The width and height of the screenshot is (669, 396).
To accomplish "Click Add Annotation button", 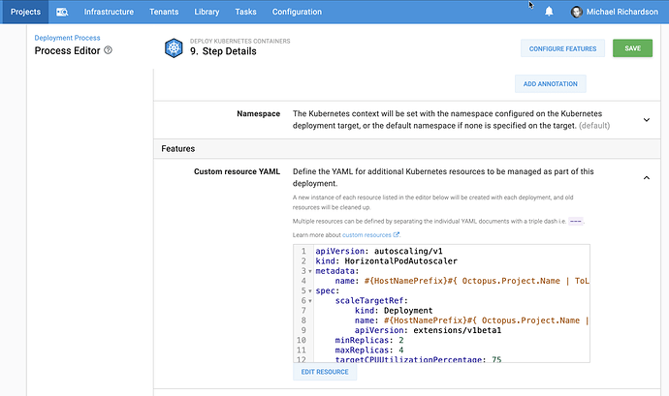I will pyautogui.click(x=551, y=84).
